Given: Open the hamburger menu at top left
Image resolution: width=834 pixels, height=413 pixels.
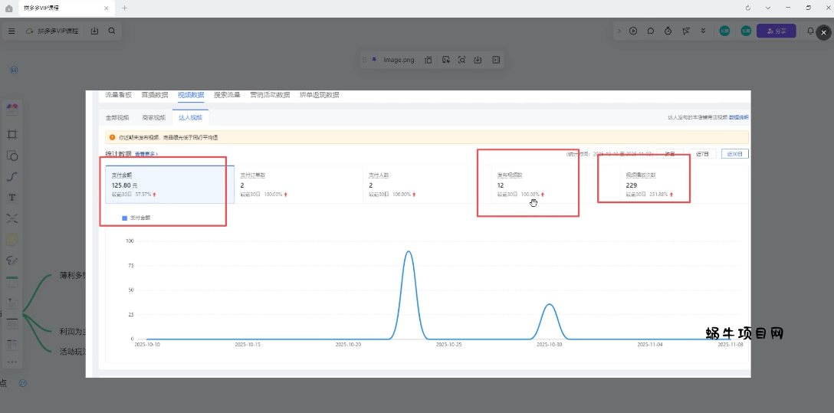Looking at the screenshot, I should pos(11,31).
